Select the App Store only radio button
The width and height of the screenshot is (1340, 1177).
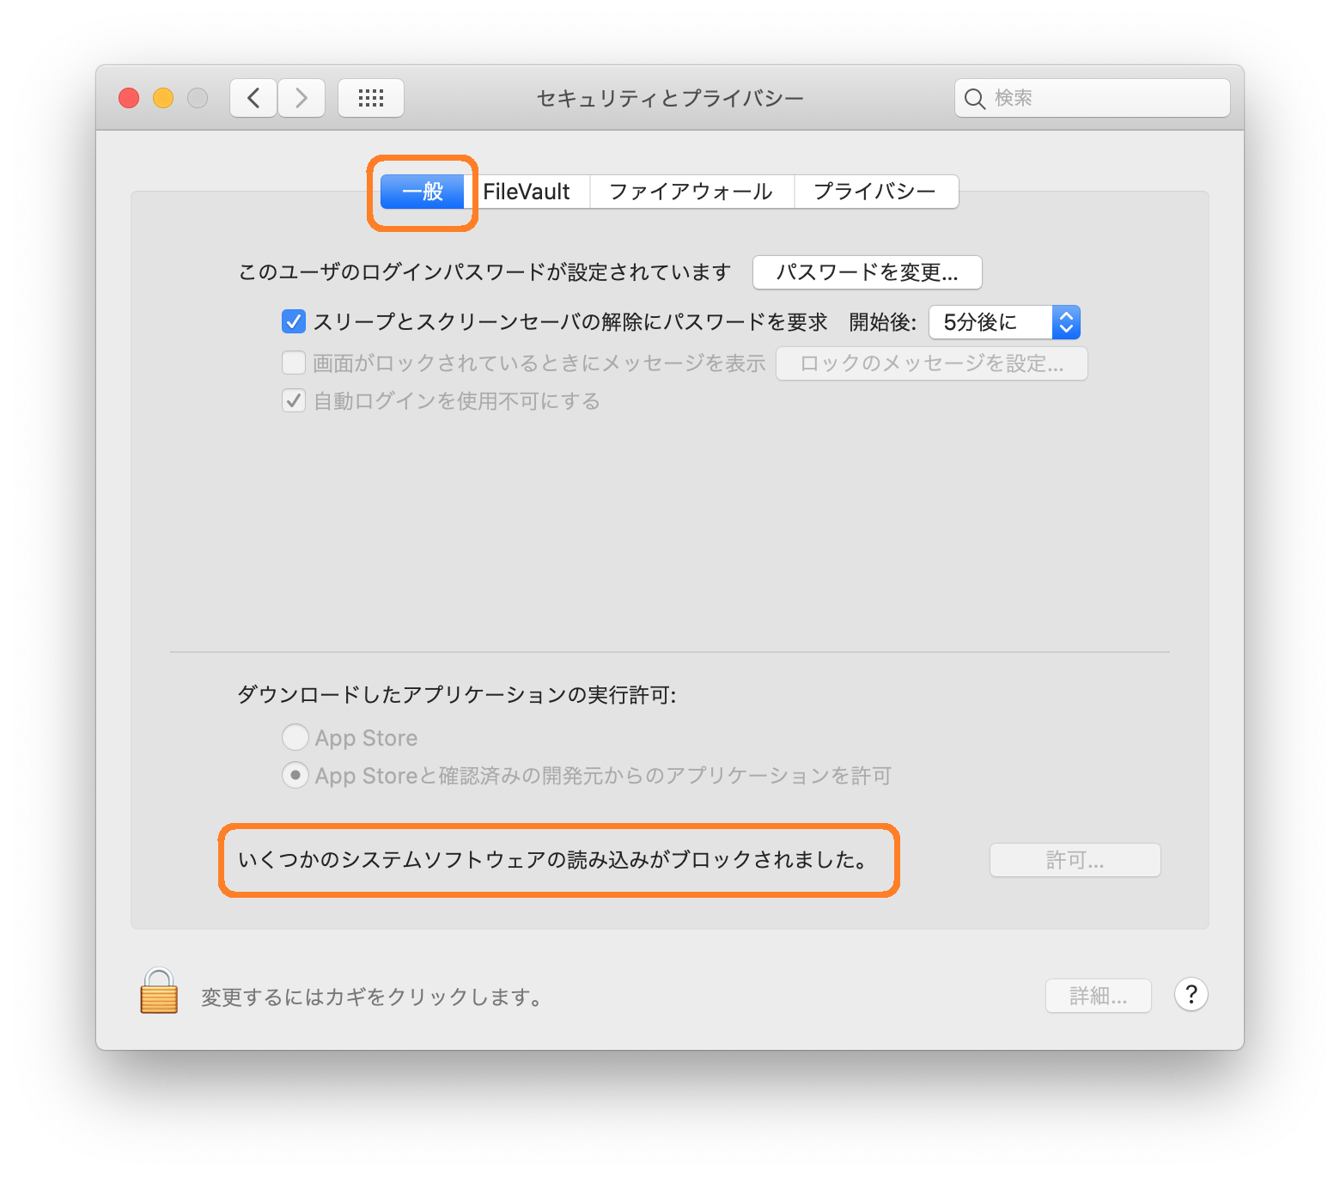(x=295, y=737)
